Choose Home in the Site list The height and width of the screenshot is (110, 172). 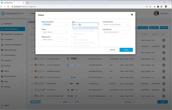(x=85, y=37)
